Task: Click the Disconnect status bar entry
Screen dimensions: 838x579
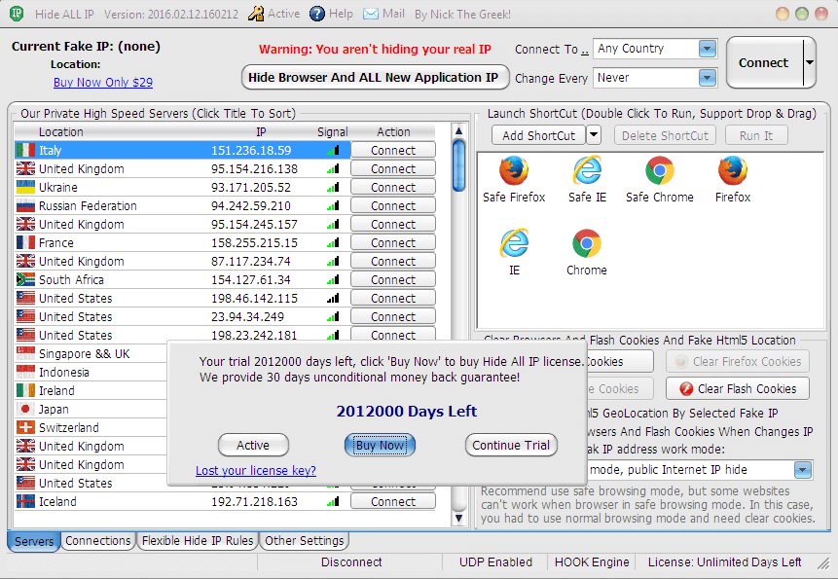Action: (x=351, y=562)
